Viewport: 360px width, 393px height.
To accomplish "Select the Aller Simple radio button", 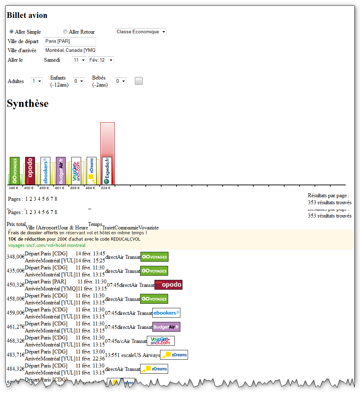I will [12, 32].
